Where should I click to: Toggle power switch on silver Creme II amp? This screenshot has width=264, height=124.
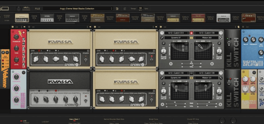tap(86, 100)
